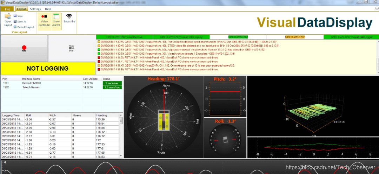This screenshot has width=379, height=174.
Task: Open the Help ribbon tab
Action: (x=48, y=9)
